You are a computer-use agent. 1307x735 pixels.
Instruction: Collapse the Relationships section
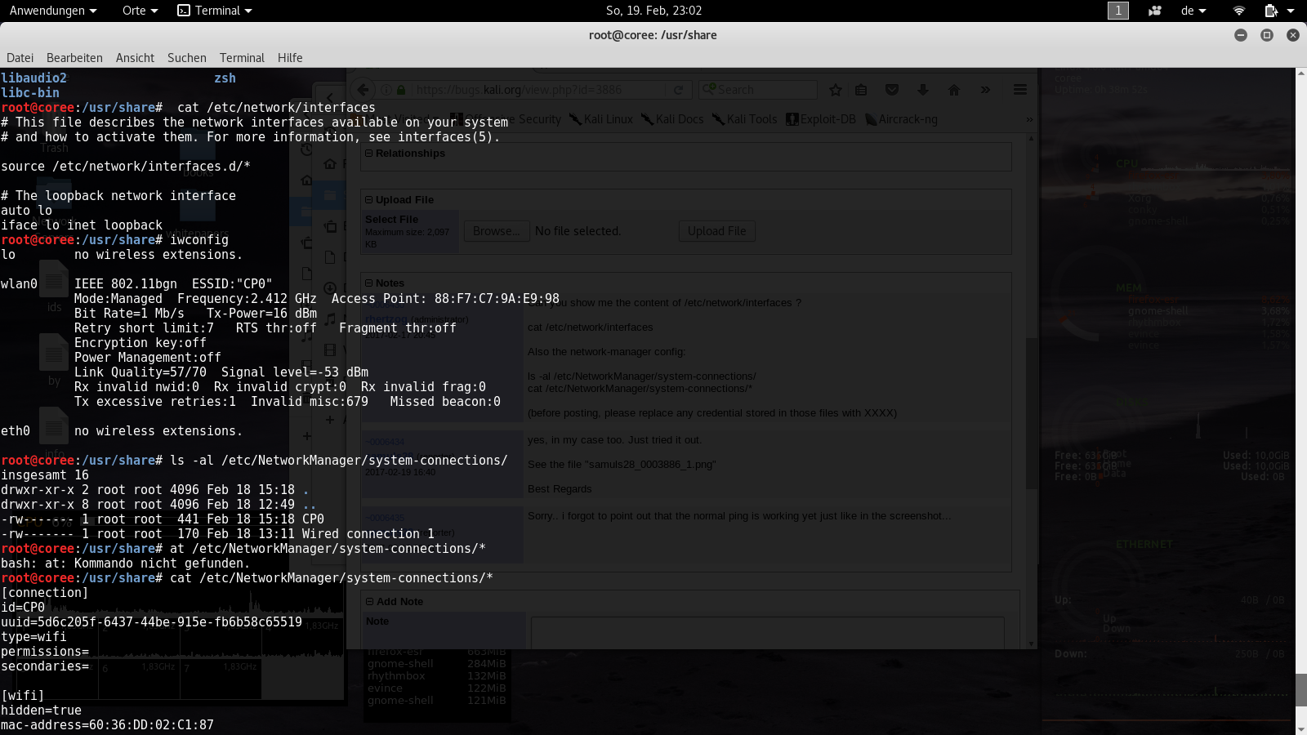coord(368,154)
